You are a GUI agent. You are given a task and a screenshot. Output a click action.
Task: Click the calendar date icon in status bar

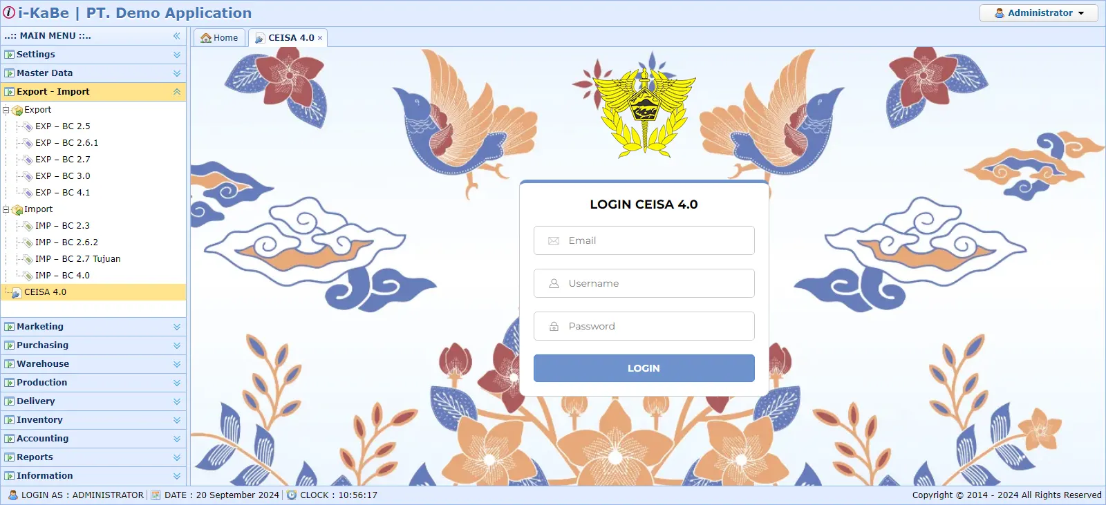pos(156,495)
